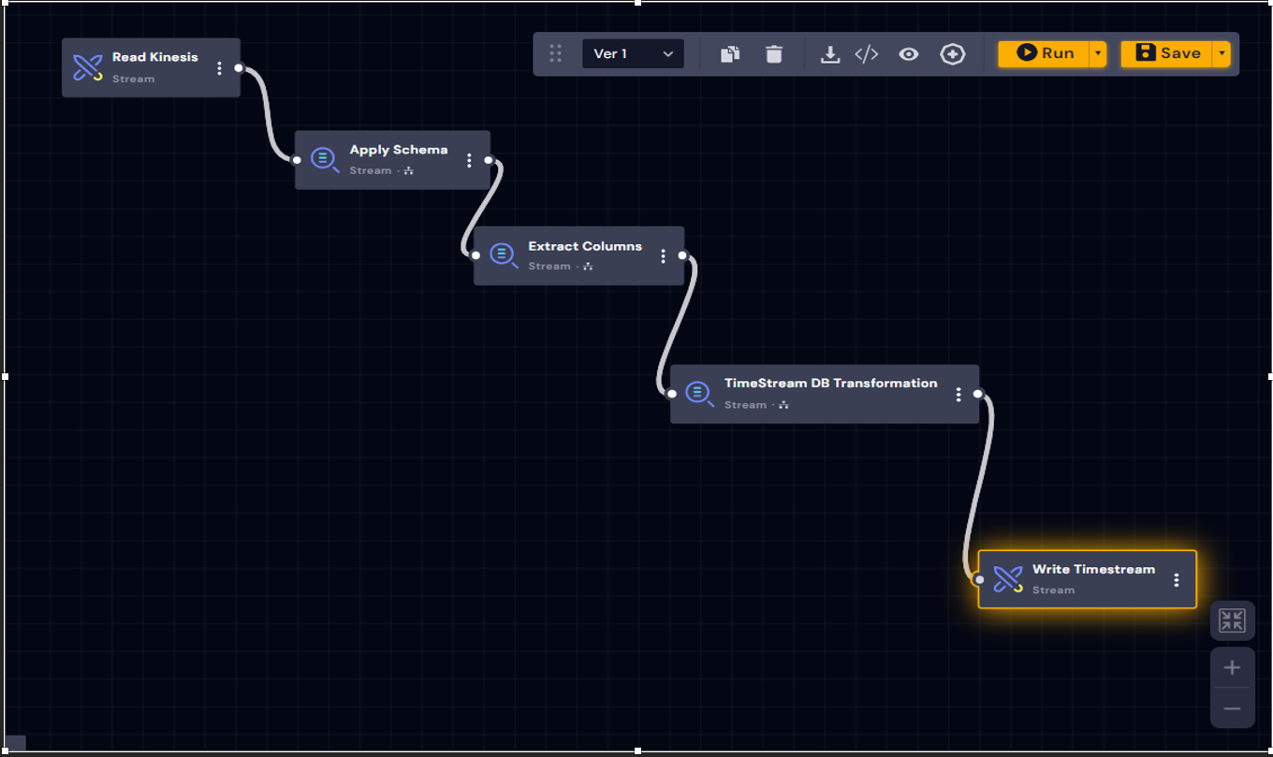Click the toolbar drag handle dots
This screenshot has height=757, width=1273.
(x=555, y=53)
